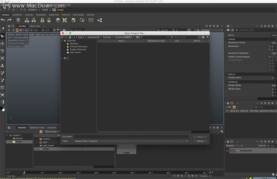Click the node hierarchy icon at shelf end
The width and height of the screenshot is (277, 179).
100,20
